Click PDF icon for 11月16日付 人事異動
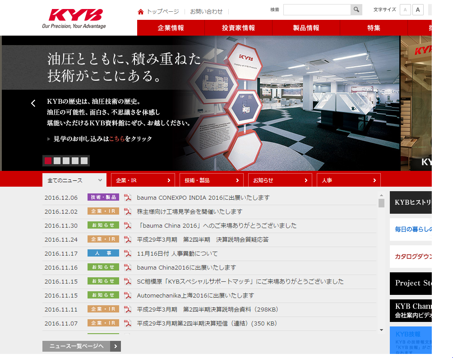Image resolution: width=453 pixels, height=358 pixels. [x=128, y=253]
